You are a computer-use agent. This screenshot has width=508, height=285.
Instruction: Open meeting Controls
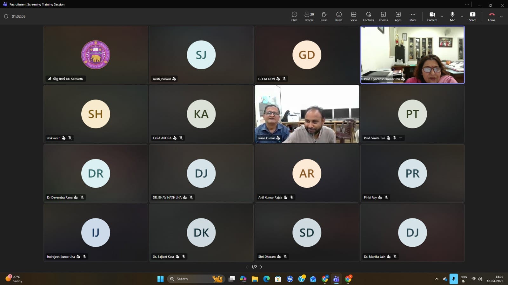tap(368, 16)
